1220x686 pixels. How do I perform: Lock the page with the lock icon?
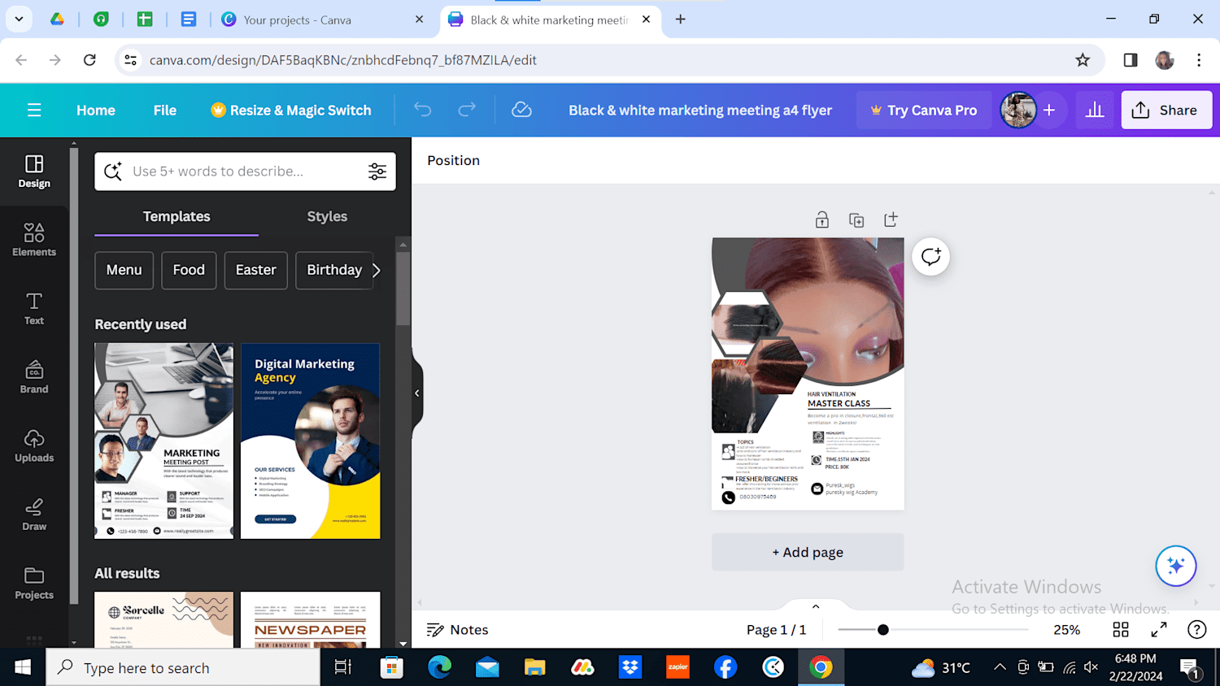[x=822, y=219]
